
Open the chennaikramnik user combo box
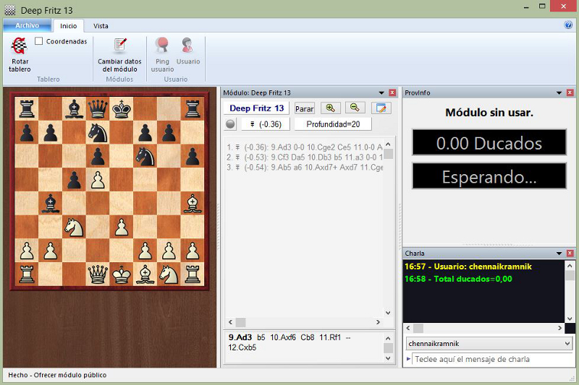pos(489,343)
